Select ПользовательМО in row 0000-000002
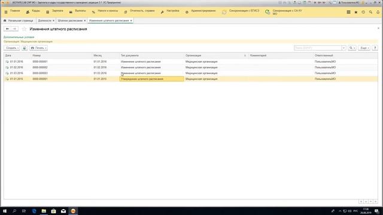The height and width of the screenshot is (215, 383). tap(325, 67)
